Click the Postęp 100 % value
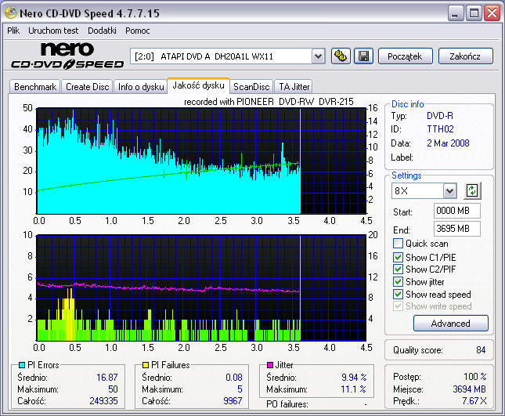The width and height of the screenshot is (505, 416). tap(475, 376)
